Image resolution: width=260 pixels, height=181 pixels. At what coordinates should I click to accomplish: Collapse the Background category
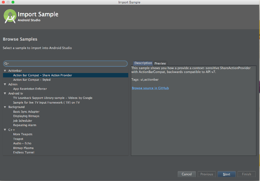tap(5, 107)
